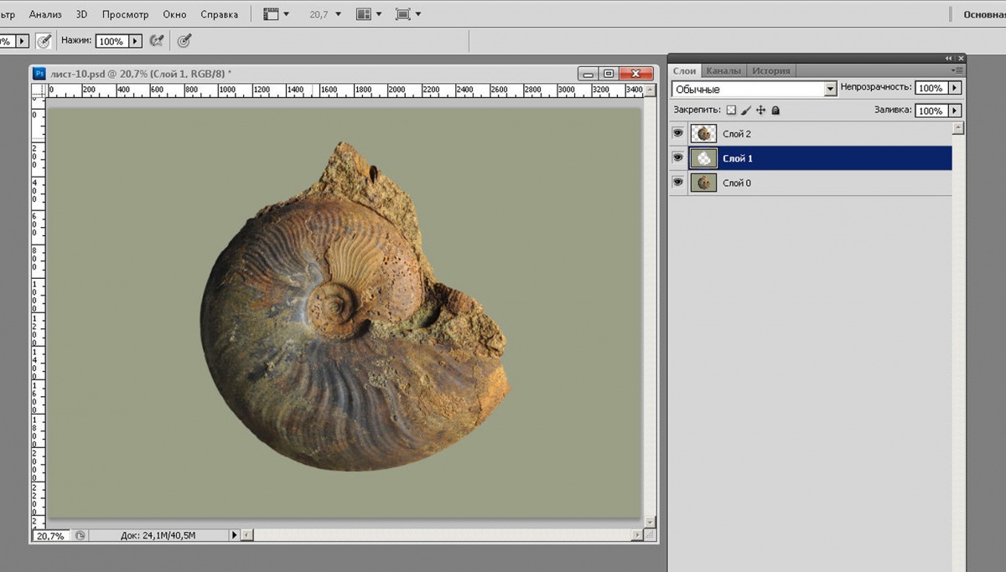The height and width of the screenshot is (572, 1006).
Task: Hide Слой 0 layer
Action: 678,182
